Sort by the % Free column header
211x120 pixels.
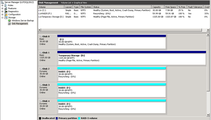[182, 7]
